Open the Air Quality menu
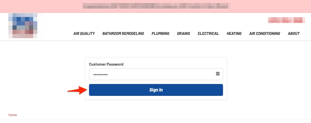This screenshot has width=311, height=123. click(84, 34)
